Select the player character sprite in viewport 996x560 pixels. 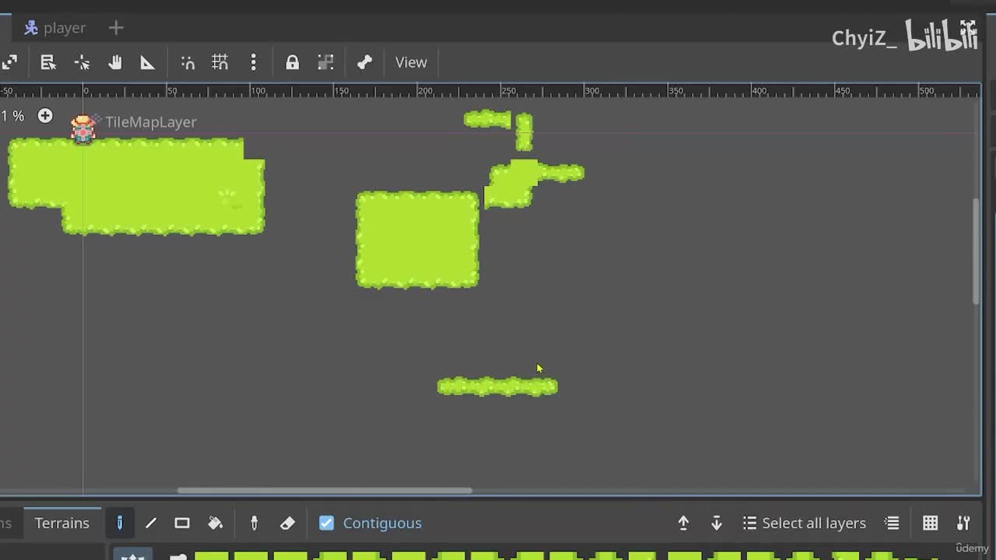(x=83, y=128)
